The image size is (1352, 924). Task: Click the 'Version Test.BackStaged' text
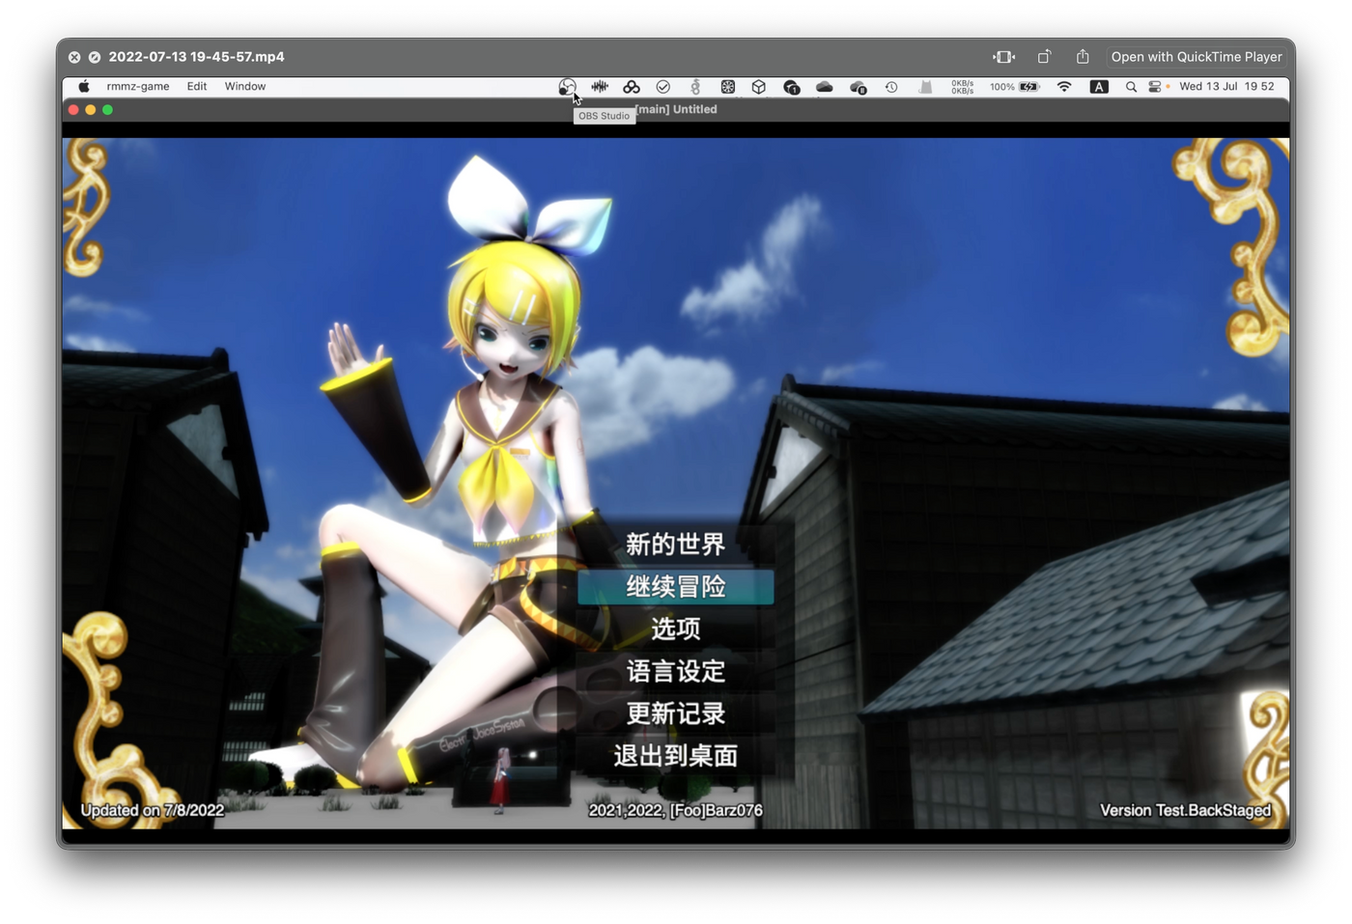pos(1186,811)
